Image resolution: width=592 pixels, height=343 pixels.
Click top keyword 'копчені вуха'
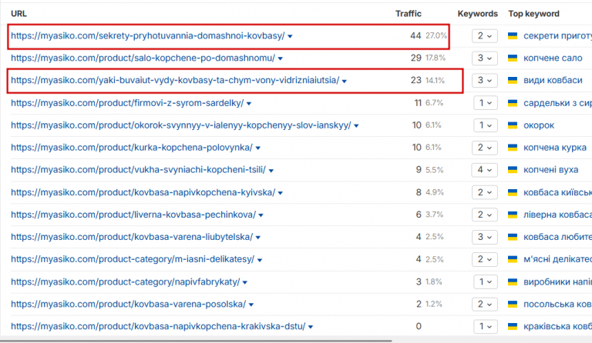[x=551, y=170]
